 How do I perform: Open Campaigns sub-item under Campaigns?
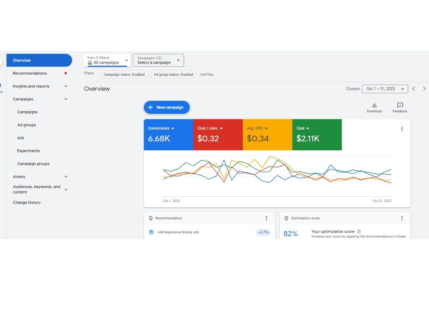[x=27, y=112]
